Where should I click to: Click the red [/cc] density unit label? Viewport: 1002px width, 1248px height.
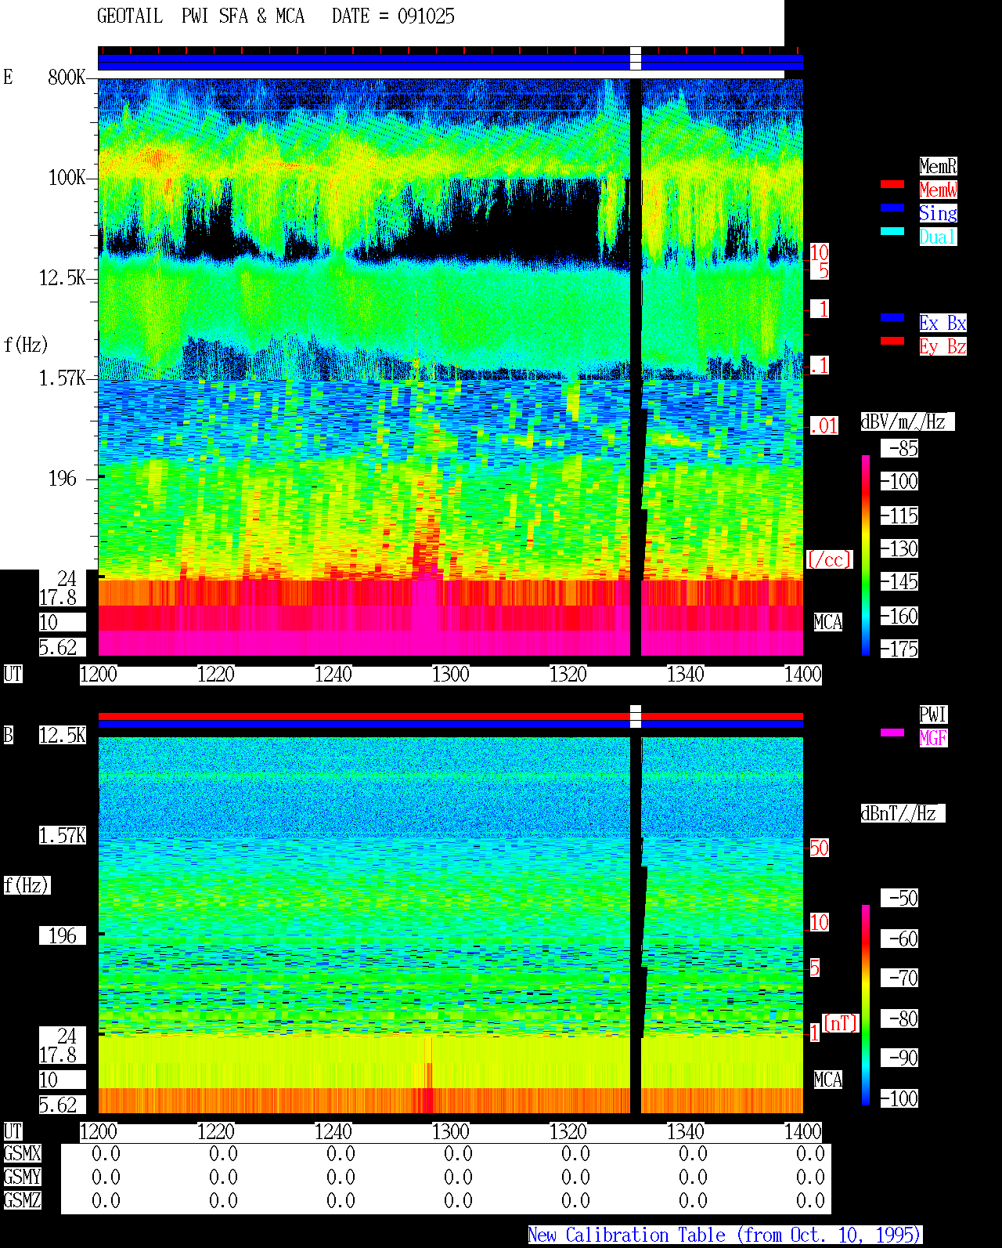(829, 559)
